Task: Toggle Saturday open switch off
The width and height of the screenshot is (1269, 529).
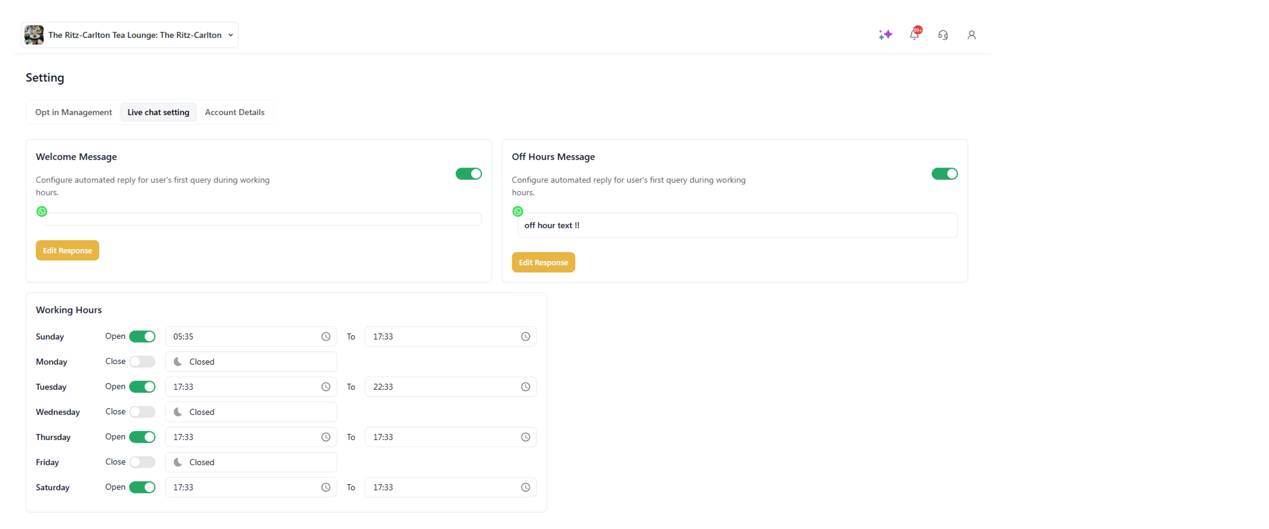Action: pyautogui.click(x=142, y=488)
